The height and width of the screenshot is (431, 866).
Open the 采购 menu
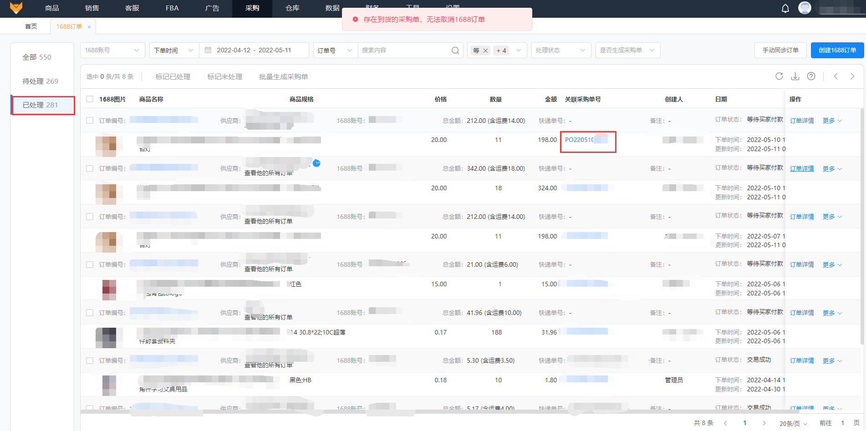point(252,8)
